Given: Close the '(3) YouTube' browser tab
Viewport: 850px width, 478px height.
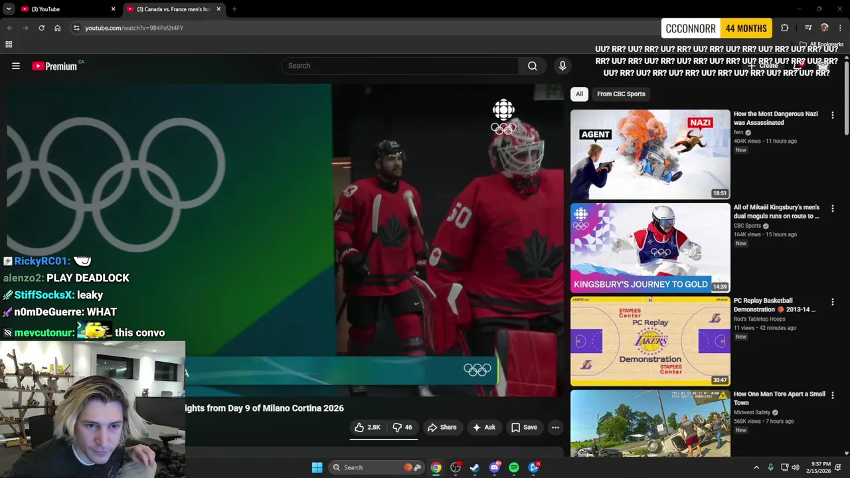Looking at the screenshot, I should click(x=113, y=9).
